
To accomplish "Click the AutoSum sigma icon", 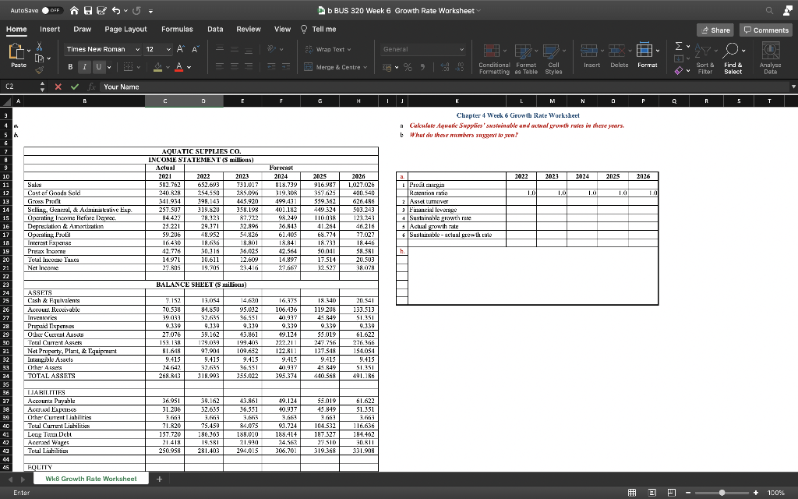I will coord(678,48).
